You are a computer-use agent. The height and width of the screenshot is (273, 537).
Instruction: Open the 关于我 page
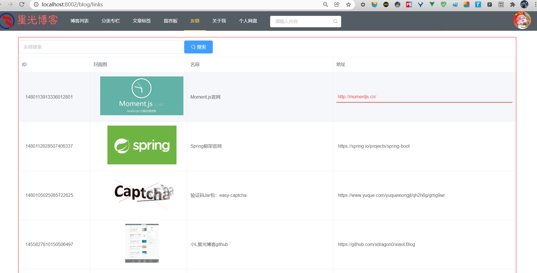point(219,21)
